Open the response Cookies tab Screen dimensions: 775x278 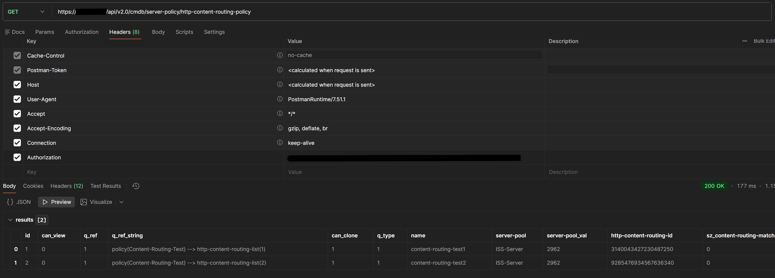pos(33,186)
